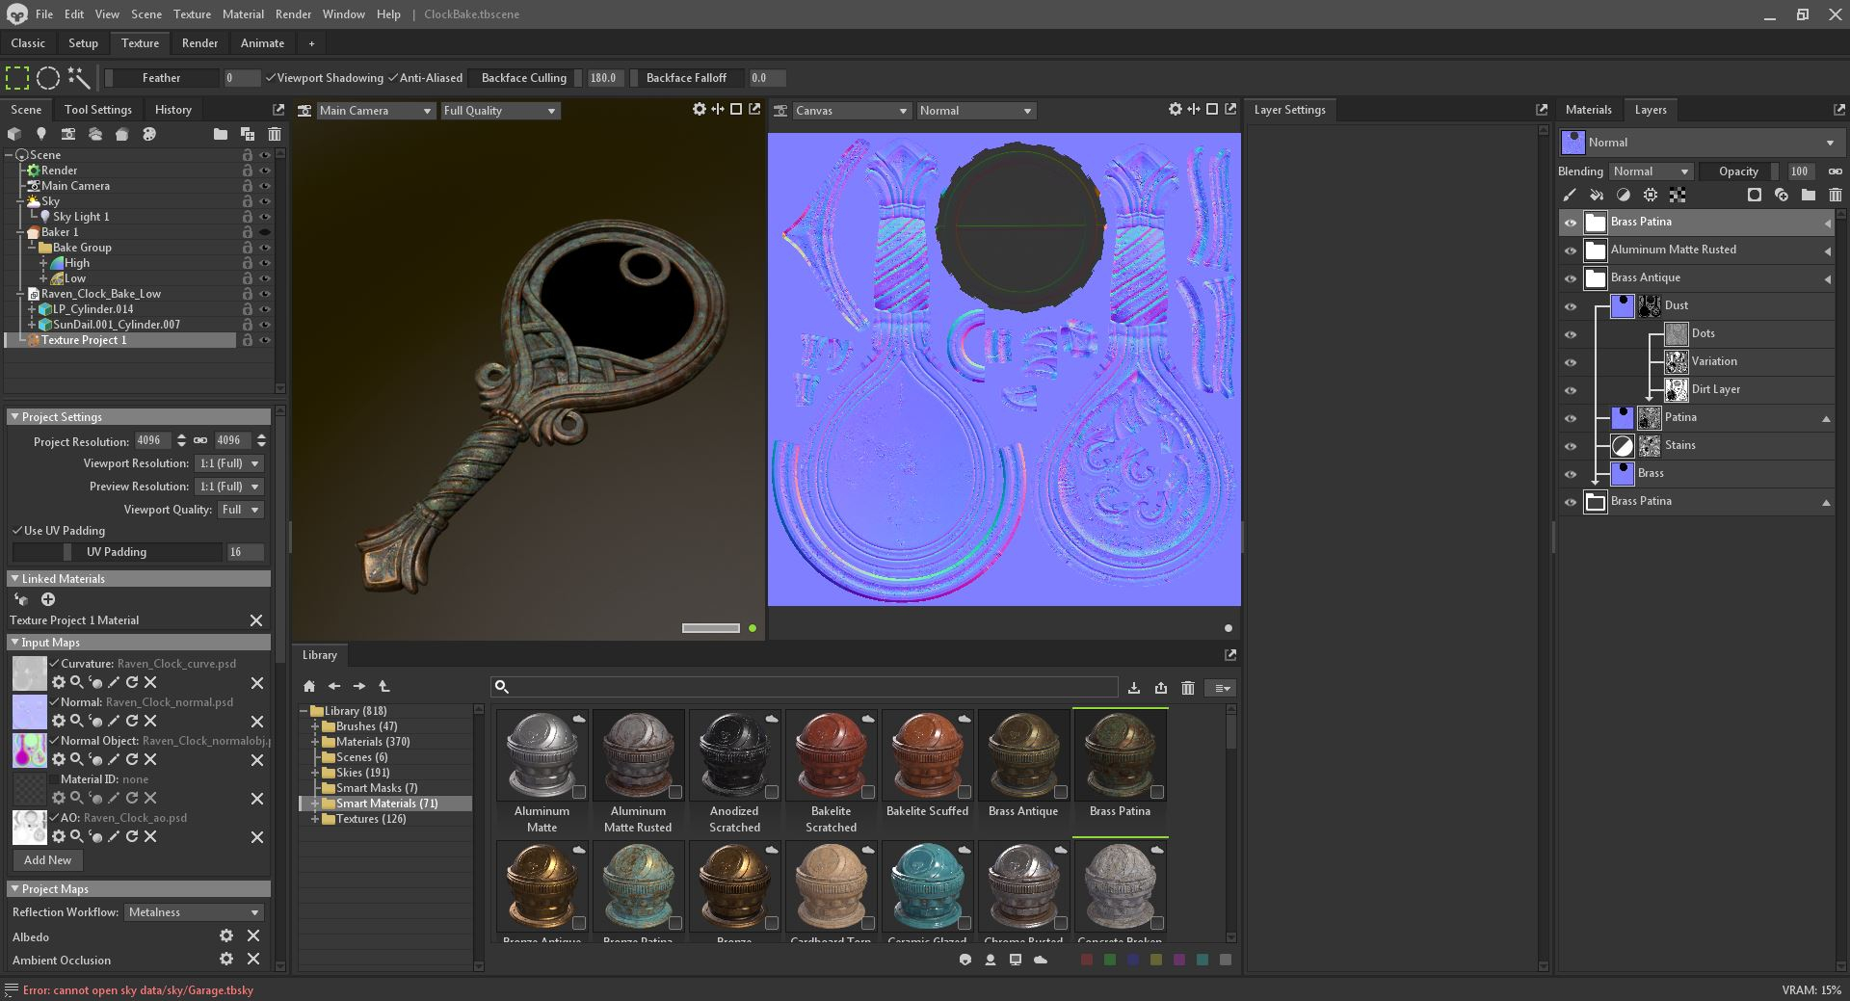This screenshot has height=1001, width=1850.
Task: Add a new light with bulb icon
Action: (41, 134)
